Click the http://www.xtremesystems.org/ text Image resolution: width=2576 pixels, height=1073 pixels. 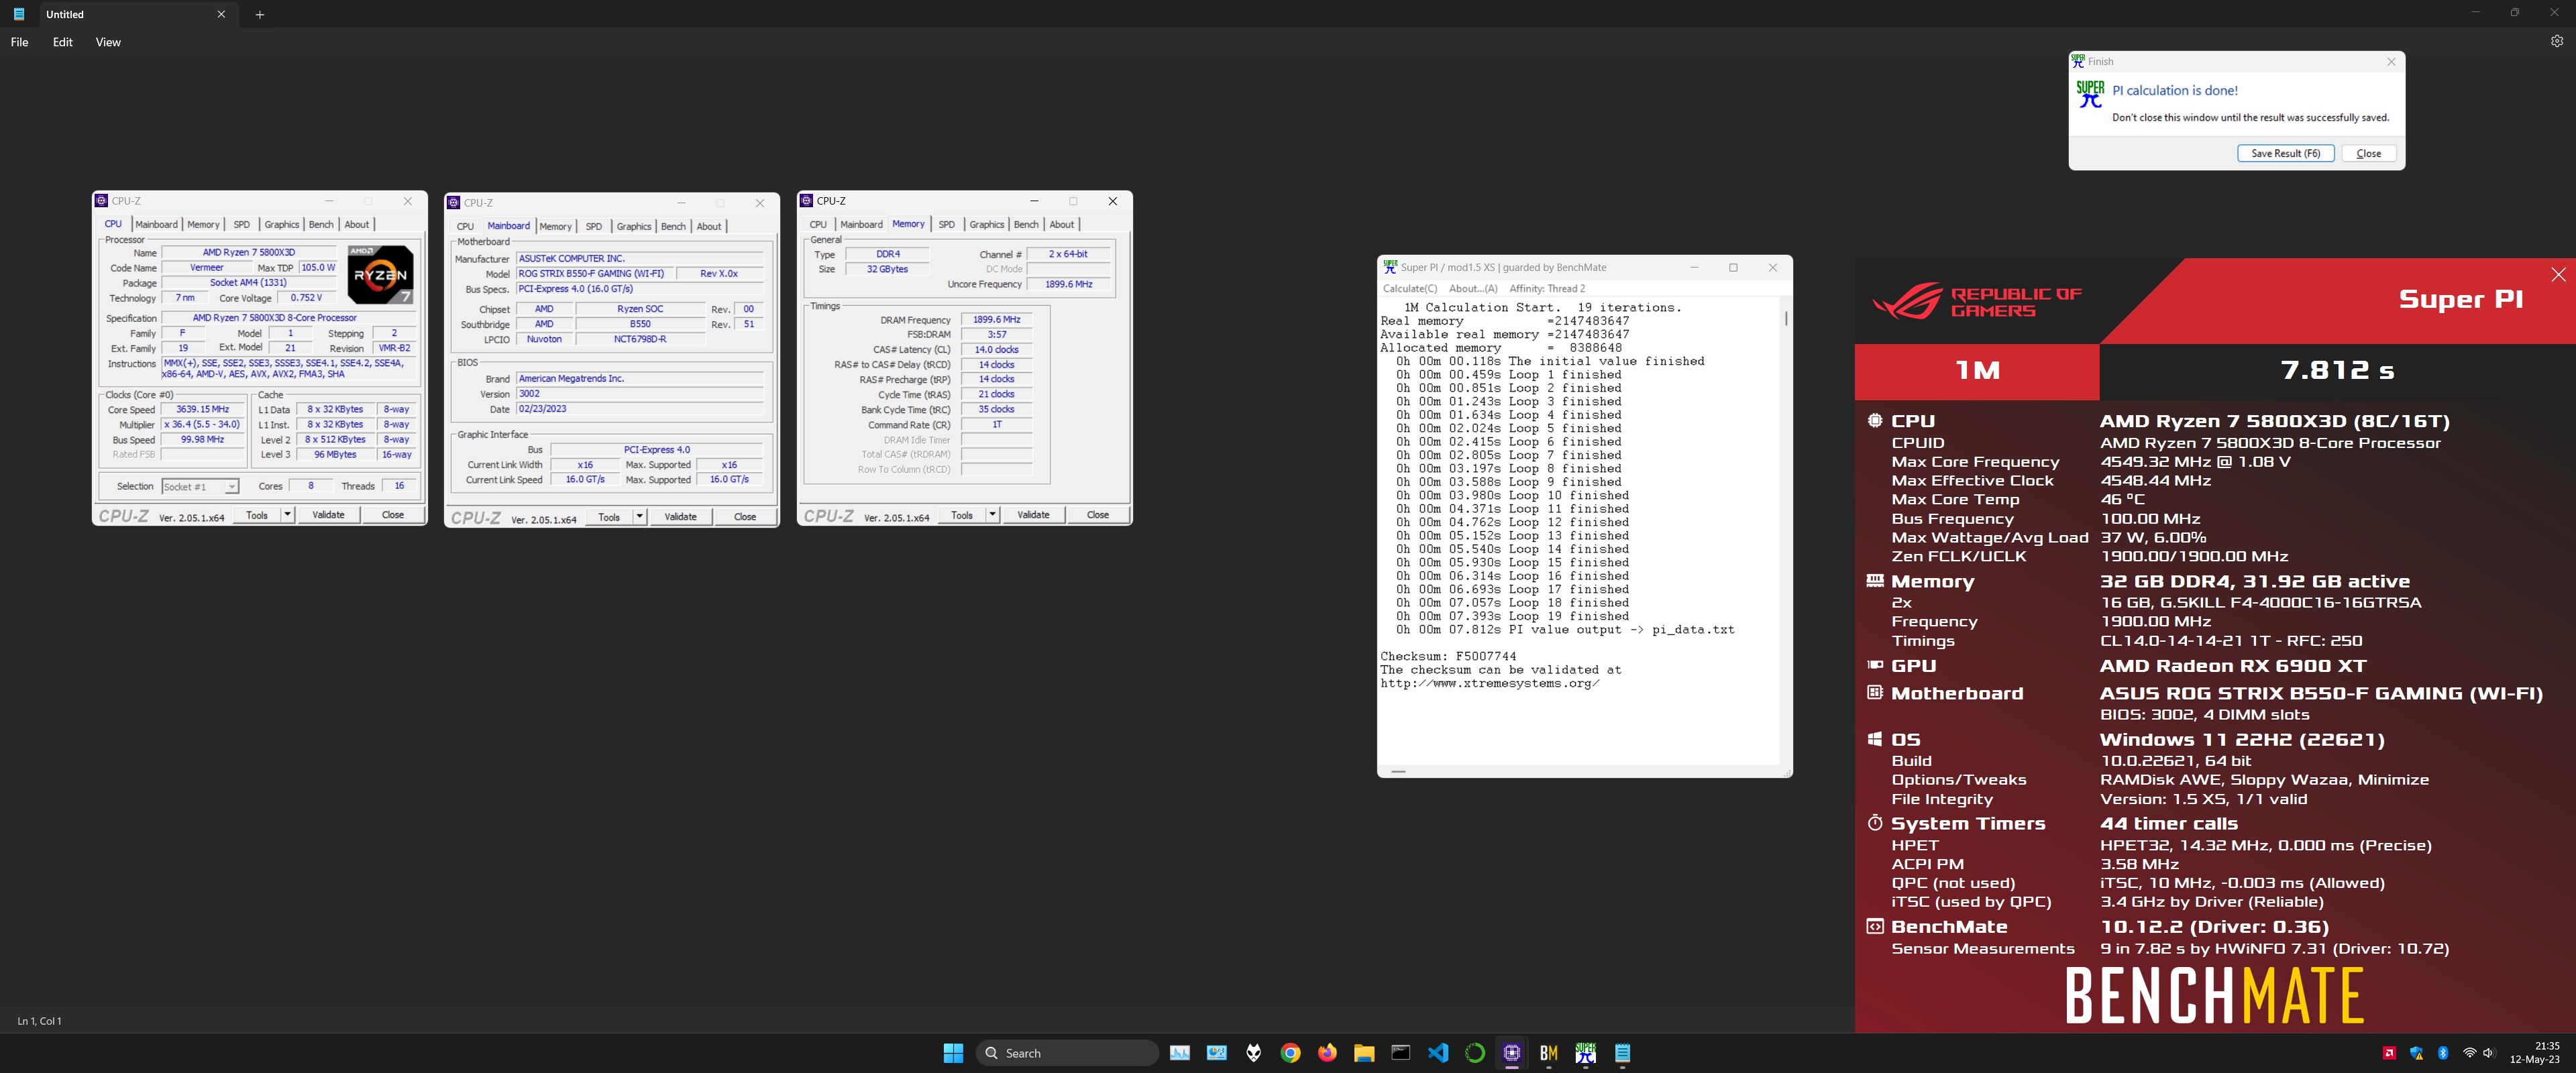(x=1489, y=683)
